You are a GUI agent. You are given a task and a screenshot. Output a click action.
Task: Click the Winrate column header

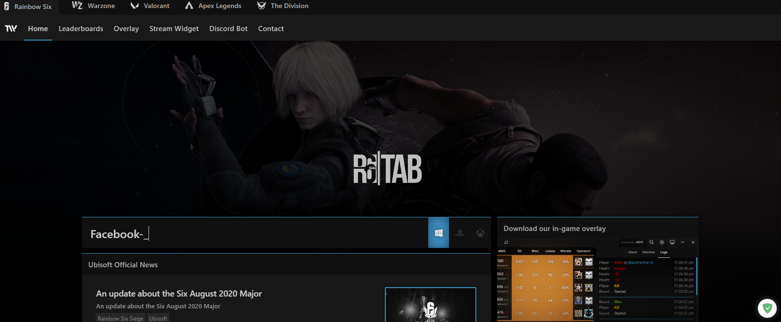(x=565, y=251)
